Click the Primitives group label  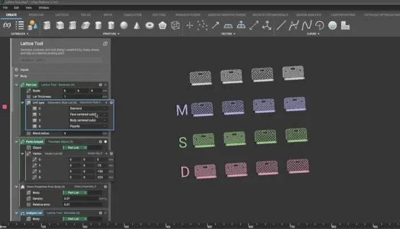pyautogui.click(x=110, y=34)
